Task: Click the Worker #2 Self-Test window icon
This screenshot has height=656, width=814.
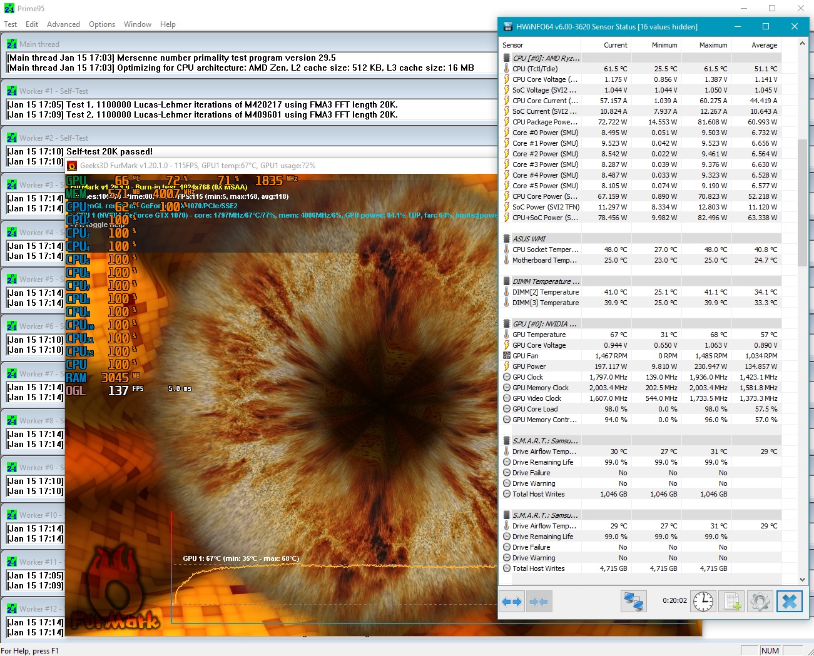Action: point(12,138)
